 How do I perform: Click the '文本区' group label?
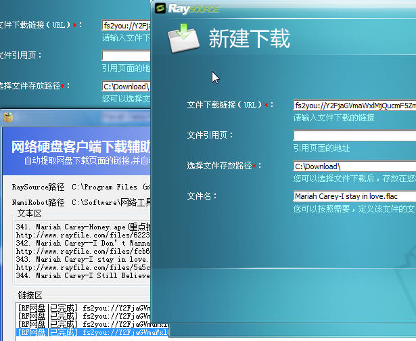point(30,214)
